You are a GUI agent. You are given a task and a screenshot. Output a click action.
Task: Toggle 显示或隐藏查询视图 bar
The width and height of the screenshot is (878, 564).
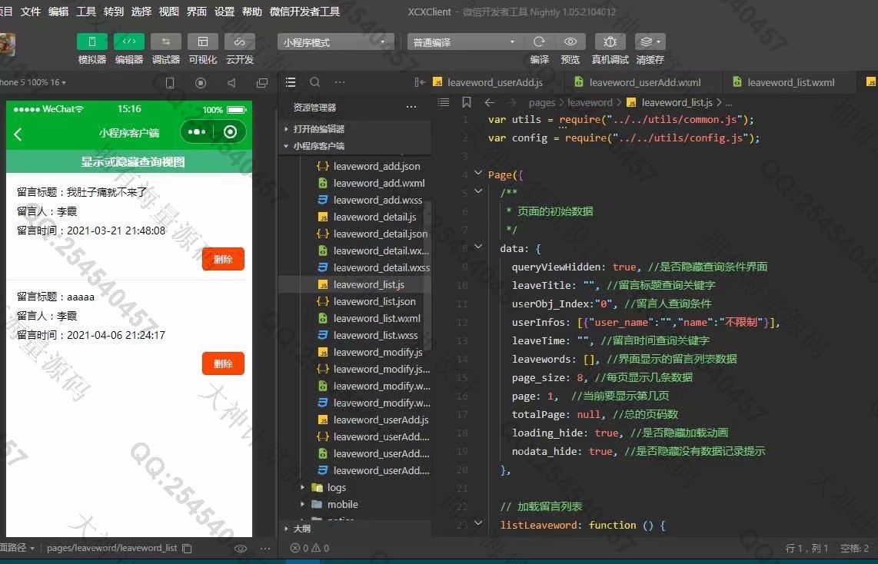click(129, 161)
